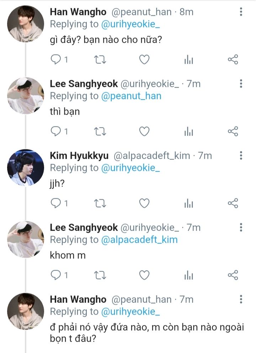Like Han Wangho's 'gì đây' tweet
This screenshot has width=256, height=353.
click(x=144, y=60)
